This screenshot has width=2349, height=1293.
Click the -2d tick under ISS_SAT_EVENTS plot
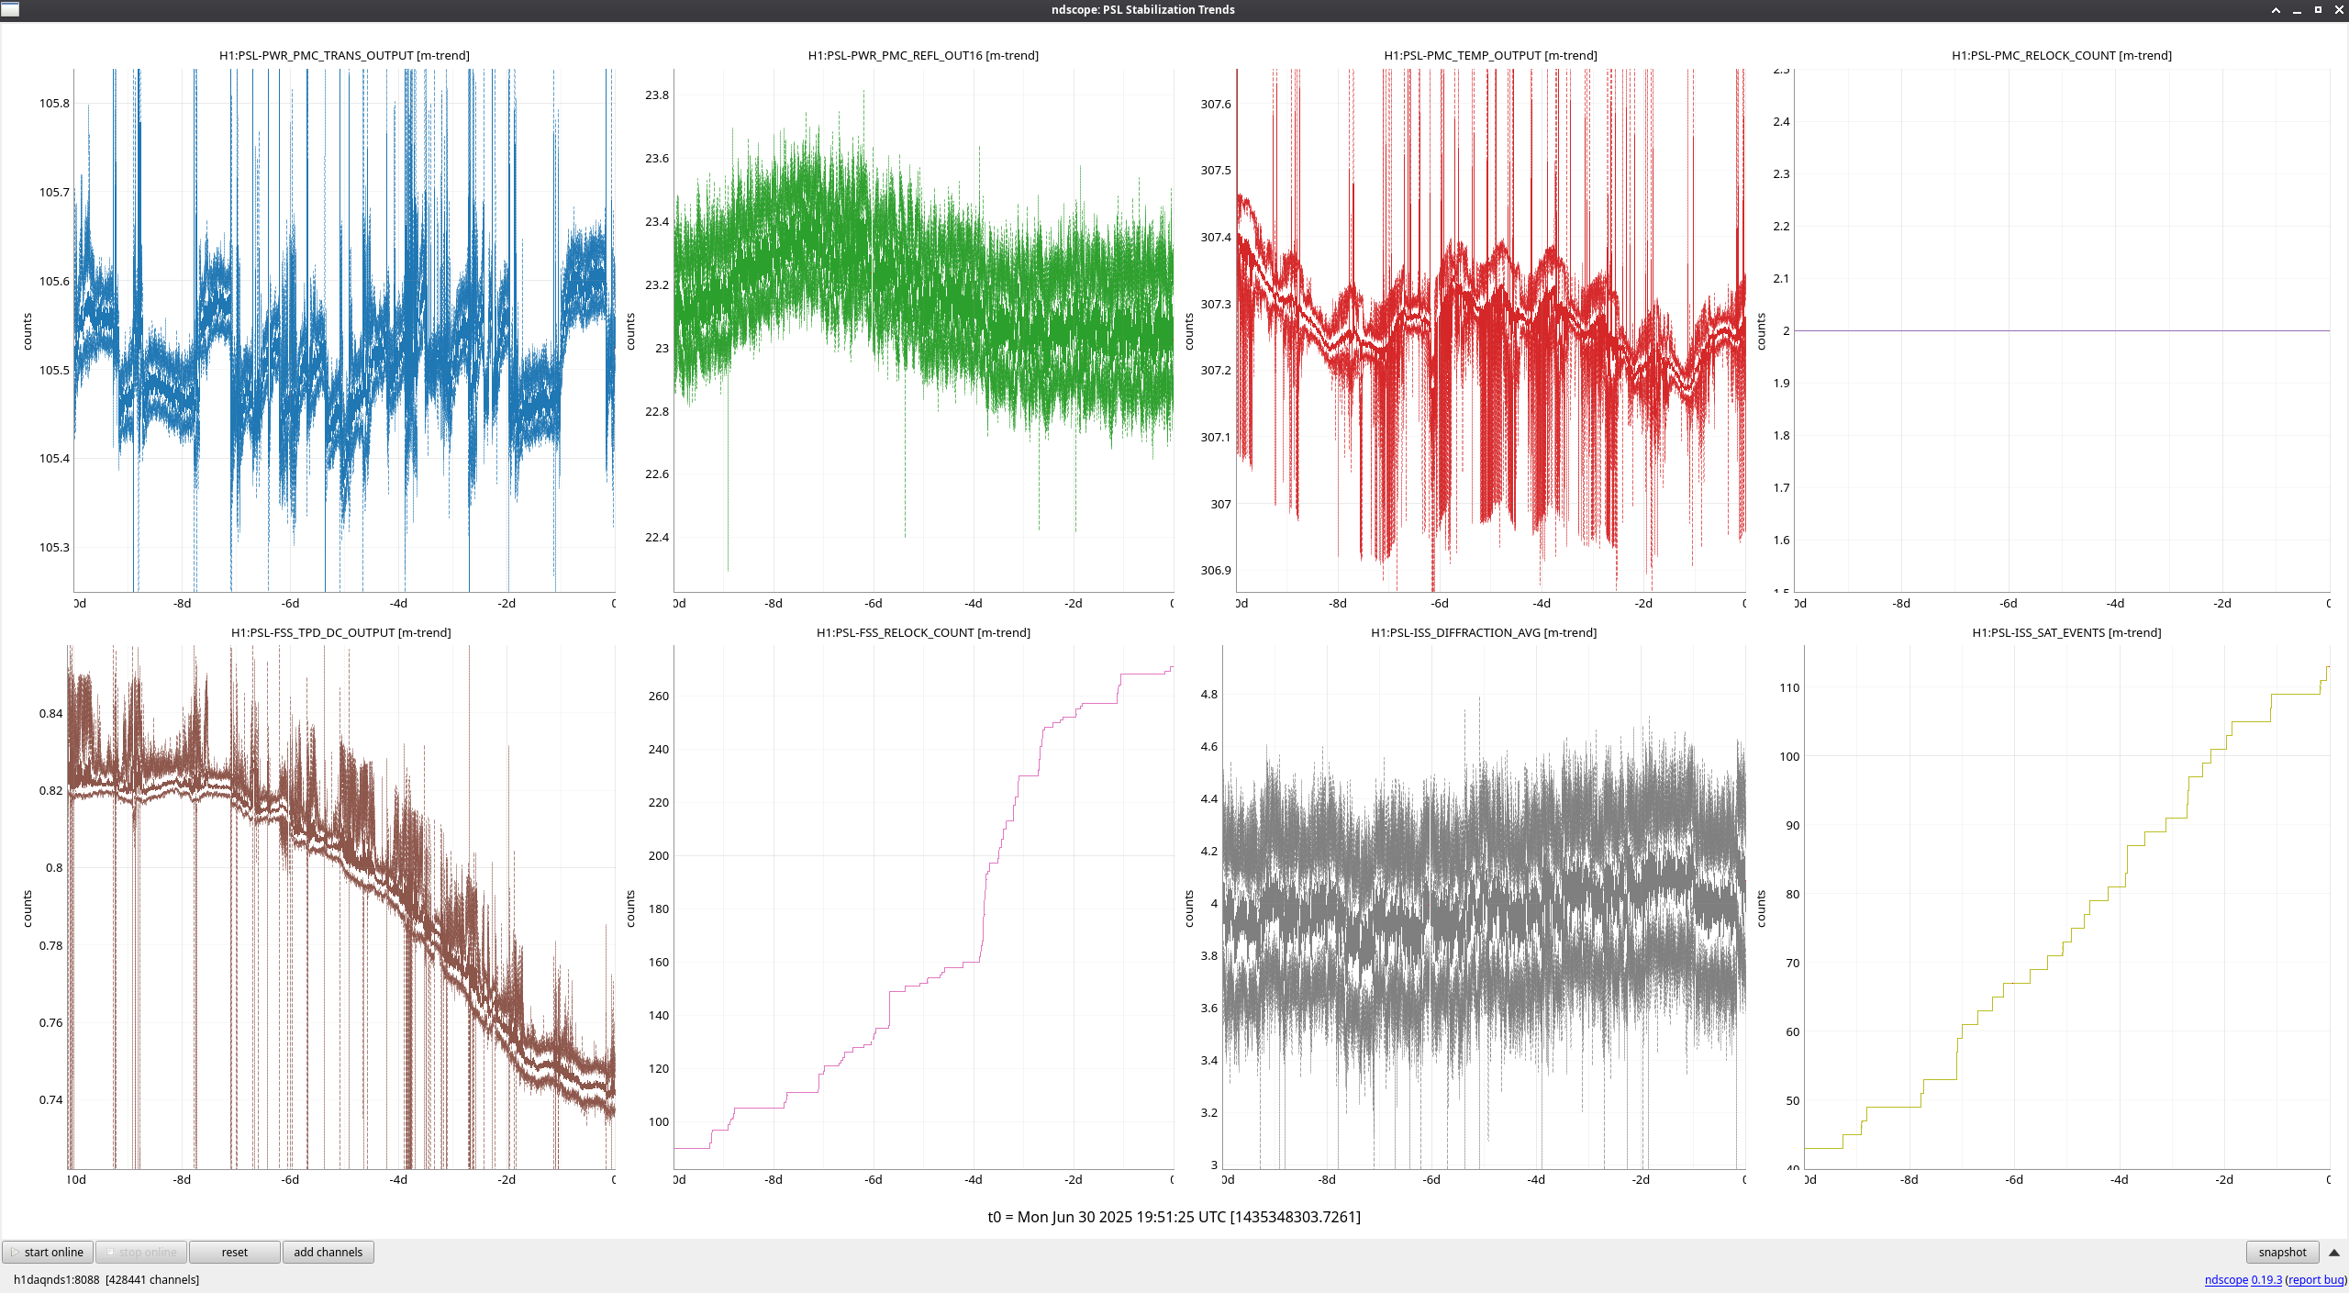(2224, 1180)
